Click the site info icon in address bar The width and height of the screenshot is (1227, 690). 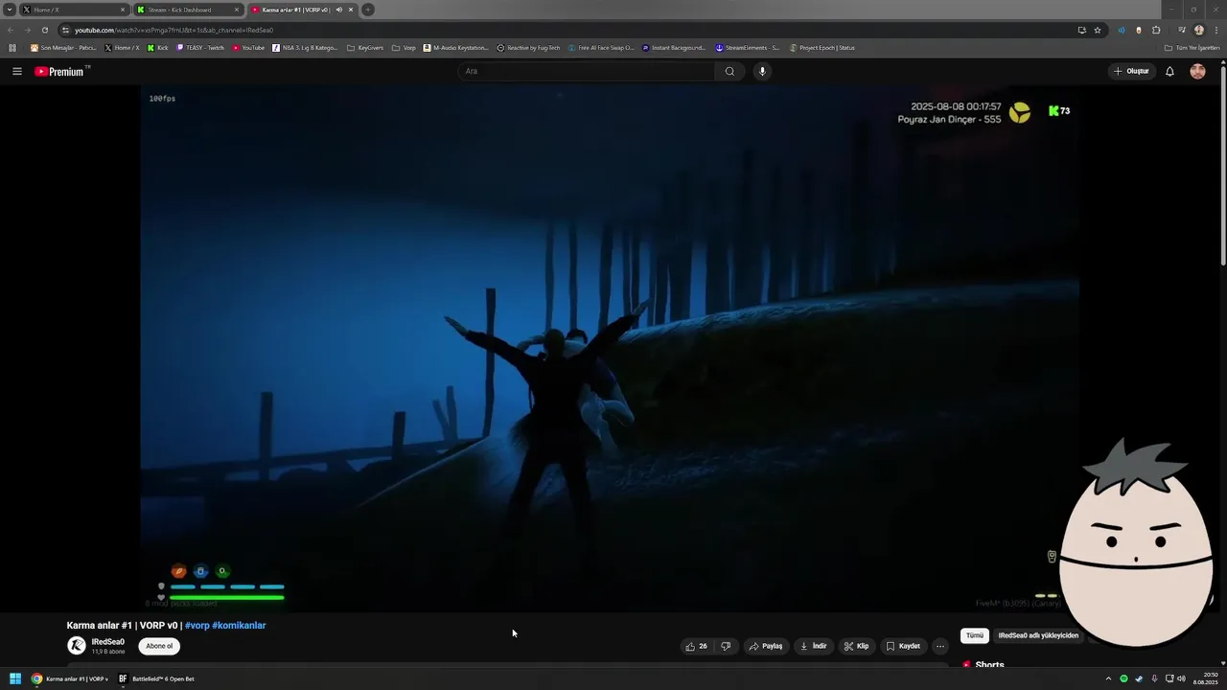coord(65,30)
